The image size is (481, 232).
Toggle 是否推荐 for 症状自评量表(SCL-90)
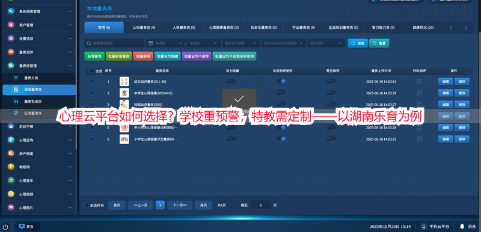pos(331,81)
